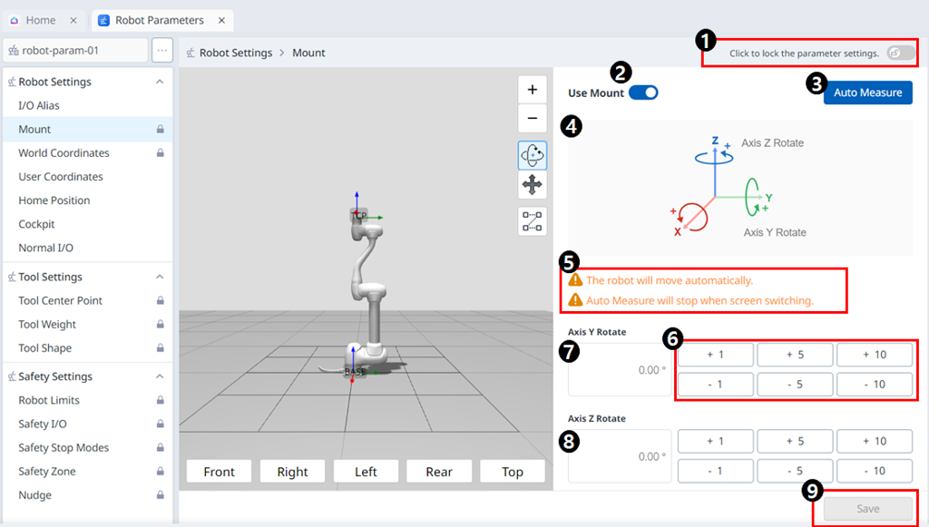Image resolution: width=929 pixels, height=527 pixels.
Task: Select the rotate view tool icon
Action: (533, 156)
